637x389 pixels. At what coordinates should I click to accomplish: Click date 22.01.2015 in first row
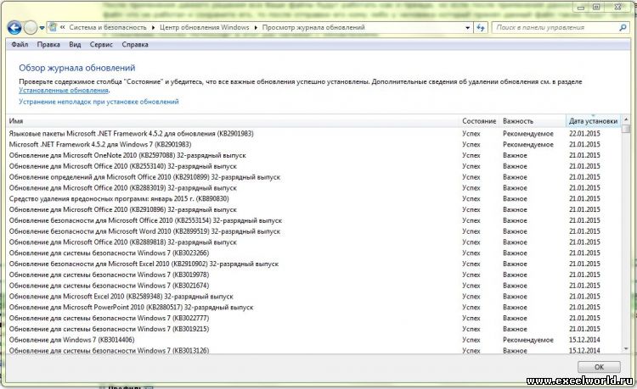(584, 133)
